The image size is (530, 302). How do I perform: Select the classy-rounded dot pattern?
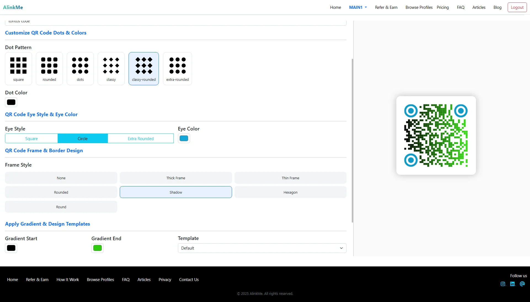tap(143, 68)
